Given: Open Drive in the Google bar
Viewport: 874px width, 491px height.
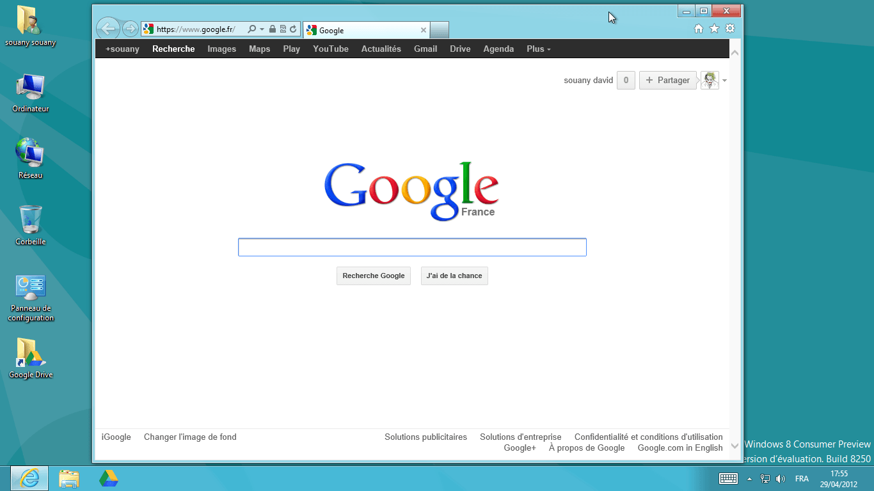Looking at the screenshot, I should (460, 49).
